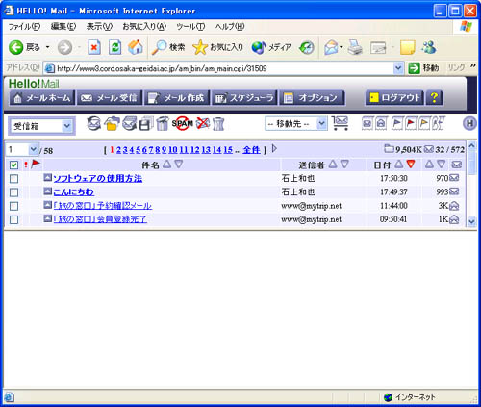Sort subject 件名 ascending triangle
Screen dimensions: 481x407
tap(166, 165)
